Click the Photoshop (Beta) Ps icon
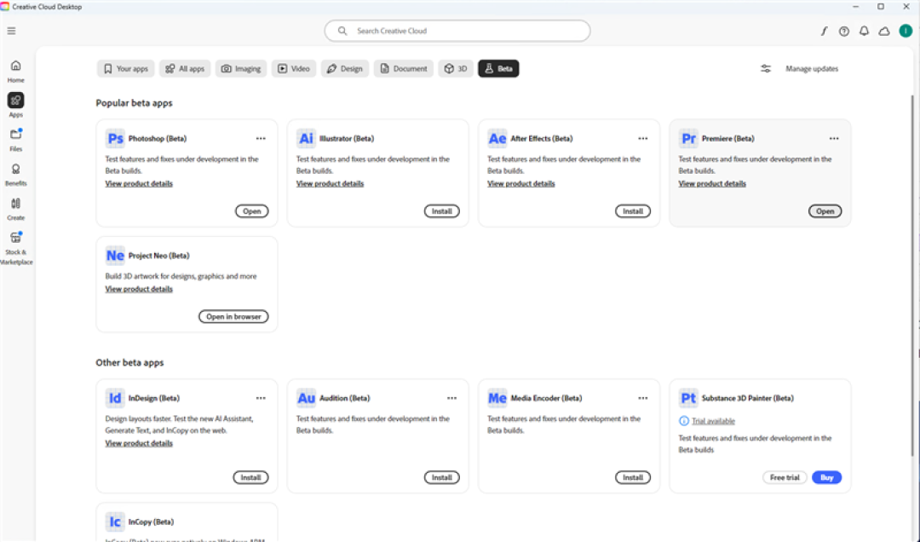 pyautogui.click(x=115, y=139)
